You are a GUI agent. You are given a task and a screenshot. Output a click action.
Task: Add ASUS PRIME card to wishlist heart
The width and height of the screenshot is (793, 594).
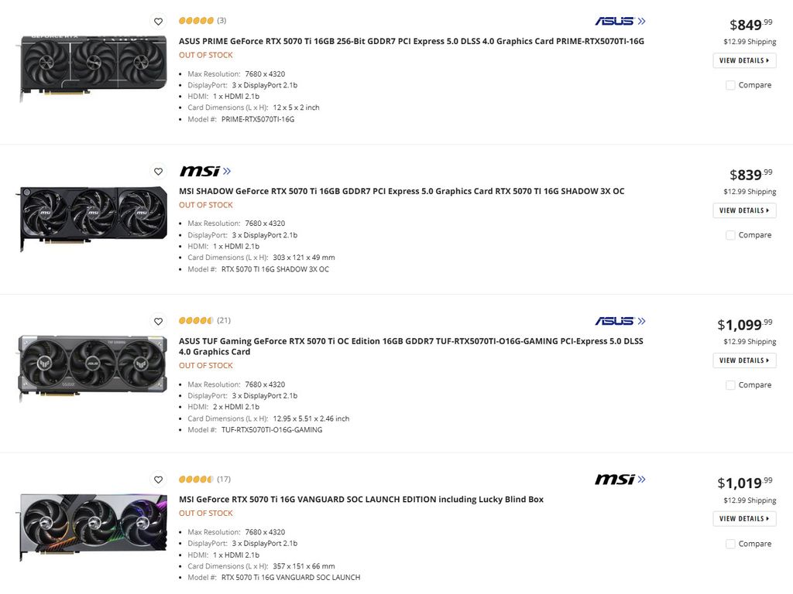pyautogui.click(x=158, y=22)
